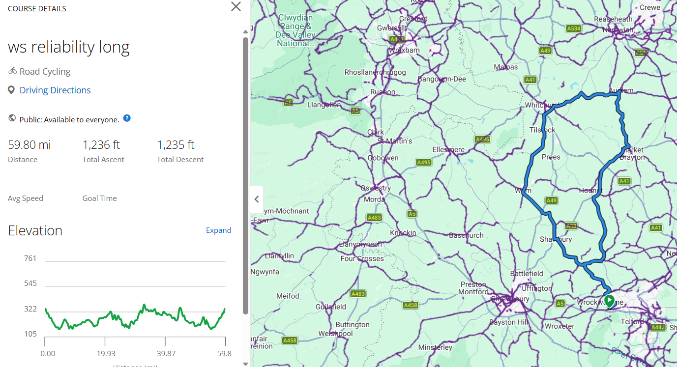Image resolution: width=677 pixels, height=367 pixels.
Task: Expand the Elevation chart
Action: 218,230
